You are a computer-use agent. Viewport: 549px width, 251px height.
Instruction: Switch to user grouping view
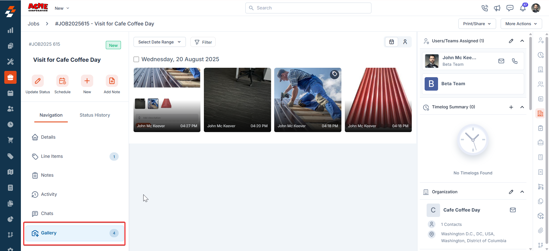(405, 42)
